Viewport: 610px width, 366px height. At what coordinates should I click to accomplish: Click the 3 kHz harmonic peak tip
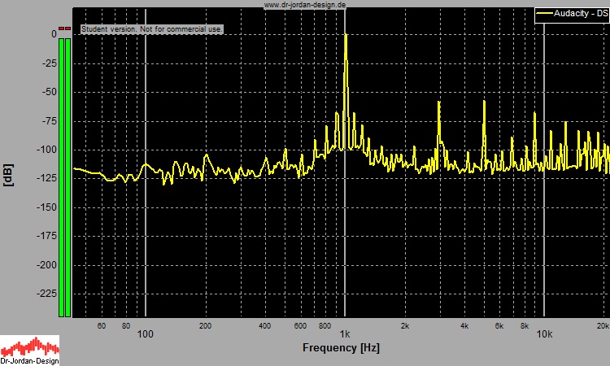click(x=439, y=102)
